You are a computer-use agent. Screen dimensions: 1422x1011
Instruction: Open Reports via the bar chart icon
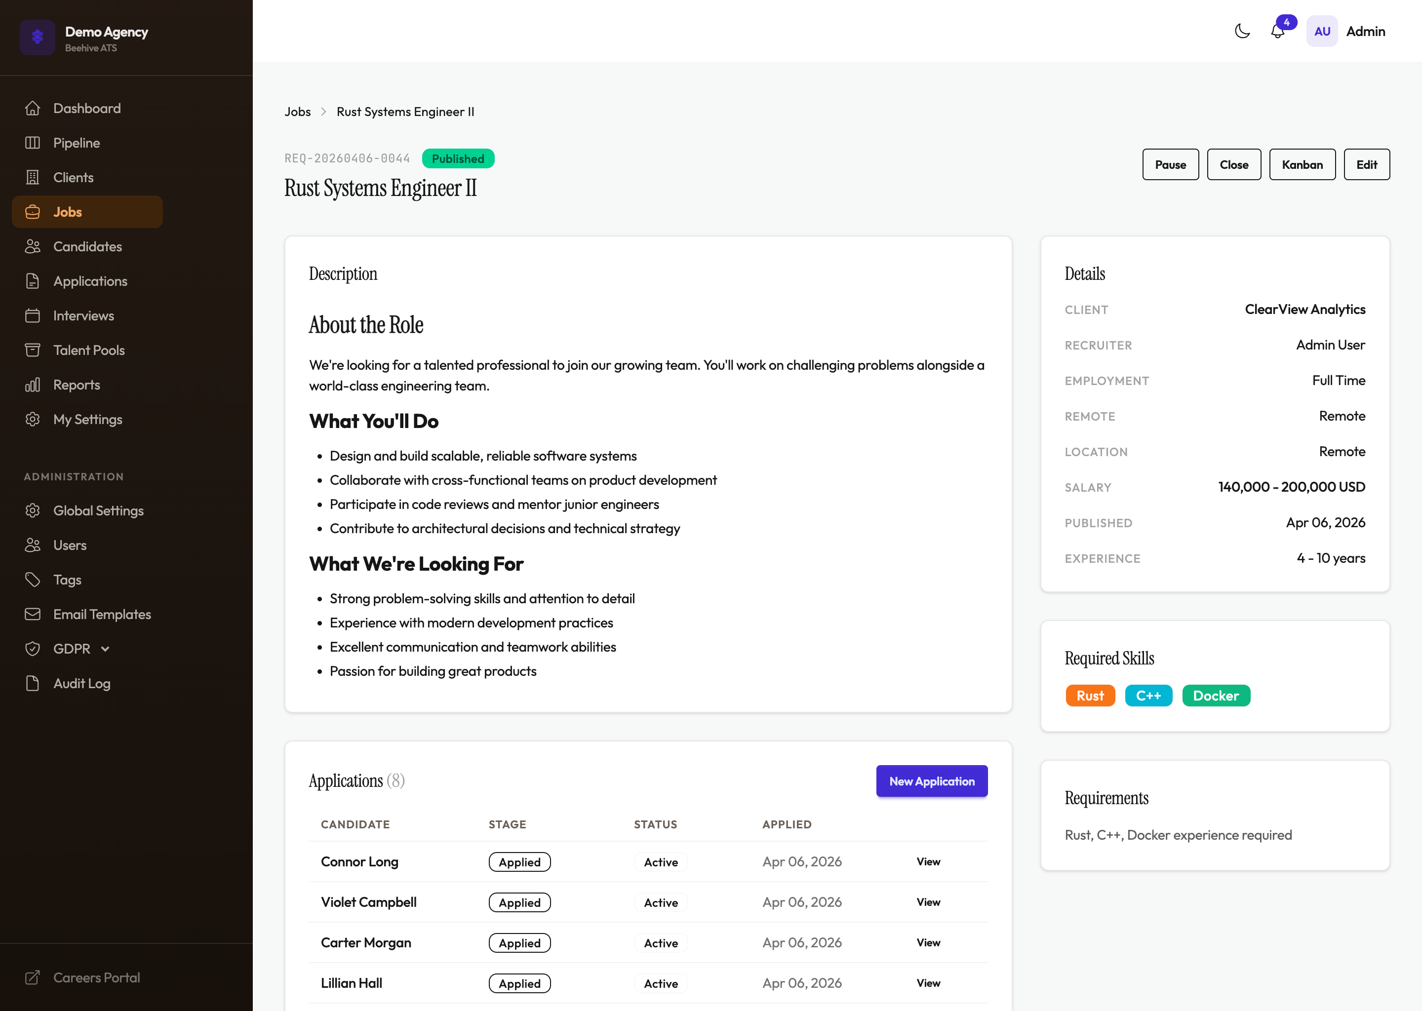click(34, 384)
